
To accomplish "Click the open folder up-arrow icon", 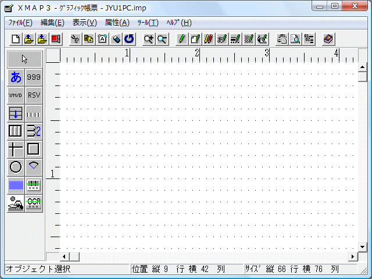I will pyautogui.click(x=28, y=39).
